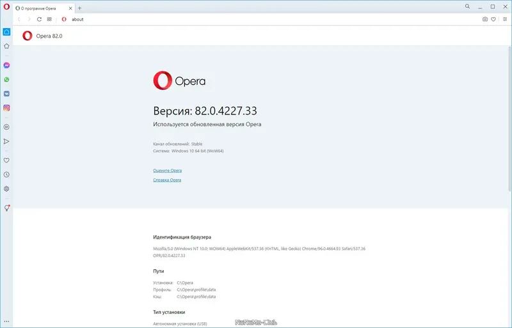Open the Easy Setup sliders icon

click(x=505, y=19)
